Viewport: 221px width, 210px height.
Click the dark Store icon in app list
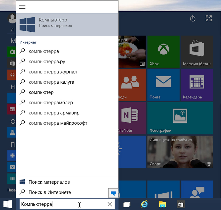[12, 63]
